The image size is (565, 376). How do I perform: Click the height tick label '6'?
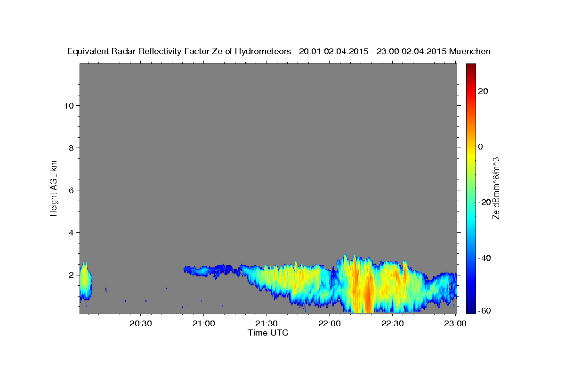(x=70, y=190)
